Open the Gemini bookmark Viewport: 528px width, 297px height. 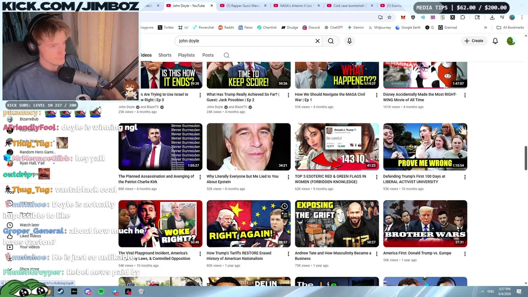[355, 28]
